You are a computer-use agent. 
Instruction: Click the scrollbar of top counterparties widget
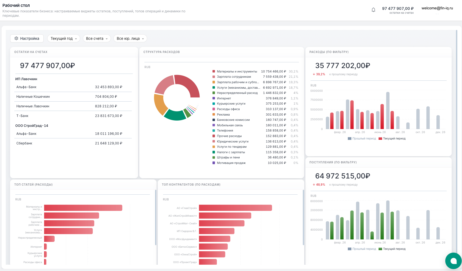[303, 217]
